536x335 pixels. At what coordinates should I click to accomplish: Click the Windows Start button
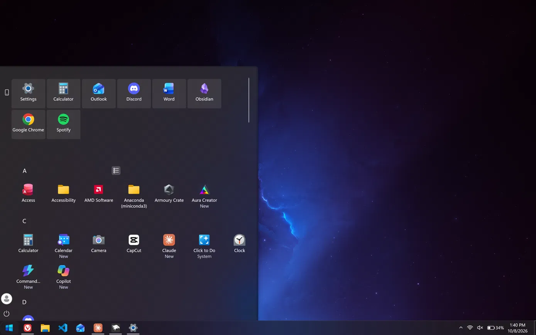(x=9, y=328)
